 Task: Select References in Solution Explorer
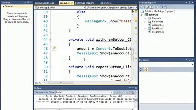click(x=157, y=22)
